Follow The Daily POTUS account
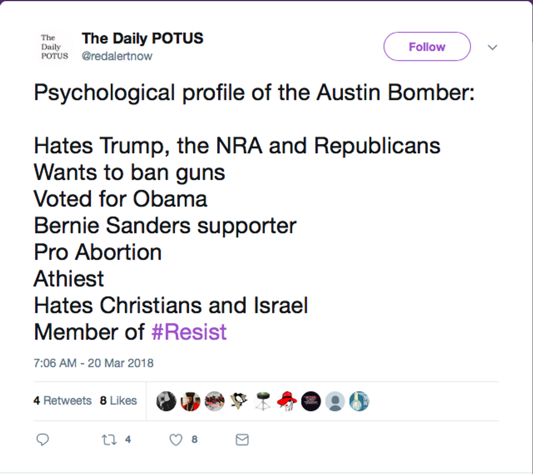 [x=427, y=47]
